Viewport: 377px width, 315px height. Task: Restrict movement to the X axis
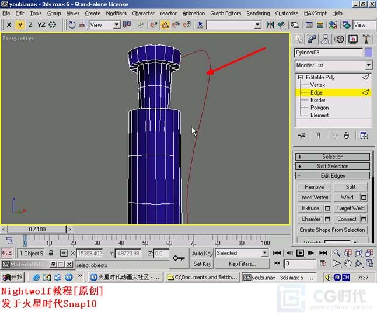point(9,25)
